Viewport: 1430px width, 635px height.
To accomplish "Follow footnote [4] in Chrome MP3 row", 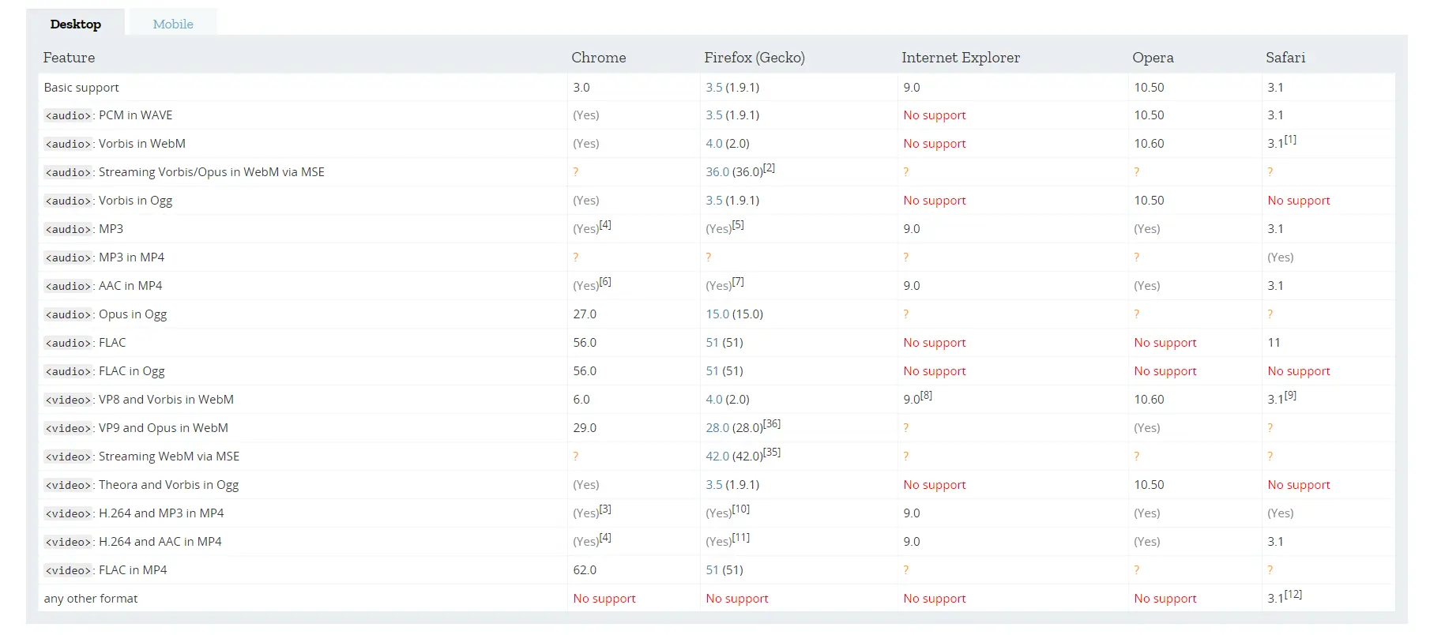I will pyautogui.click(x=605, y=225).
